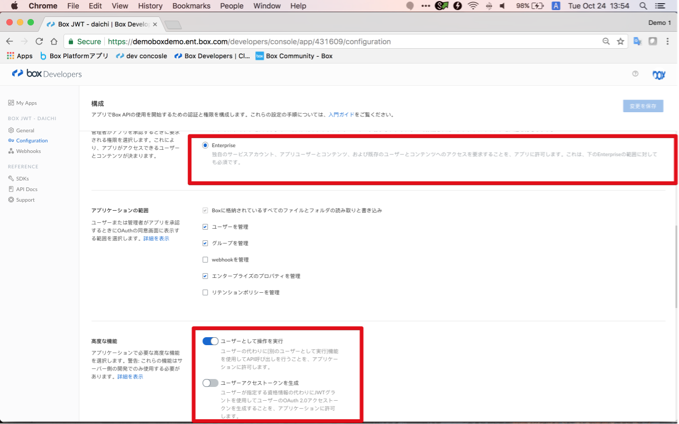Open the dev concosle bookmark
Viewport: 679px width, 424px height.
coord(142,56)
